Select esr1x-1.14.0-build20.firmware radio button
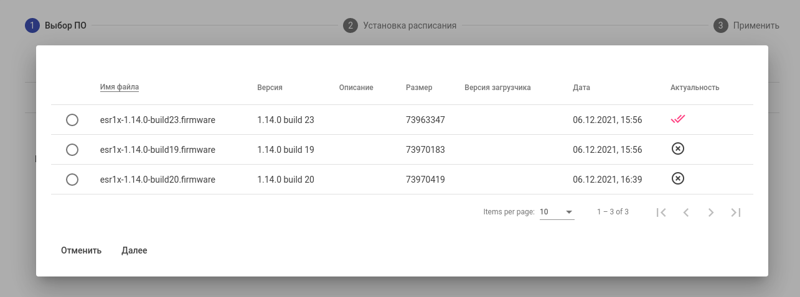The height and width of the screenshot is (297, 800). pyautogui.click(x=72, y=180)
